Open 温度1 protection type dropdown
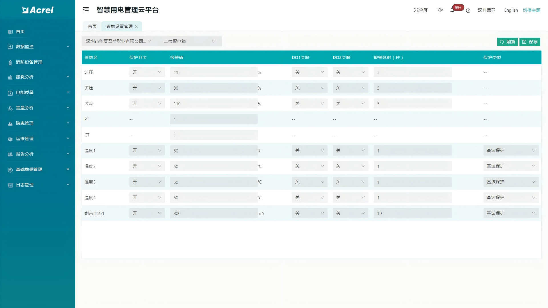548x308 pixels. coord(511,150)
